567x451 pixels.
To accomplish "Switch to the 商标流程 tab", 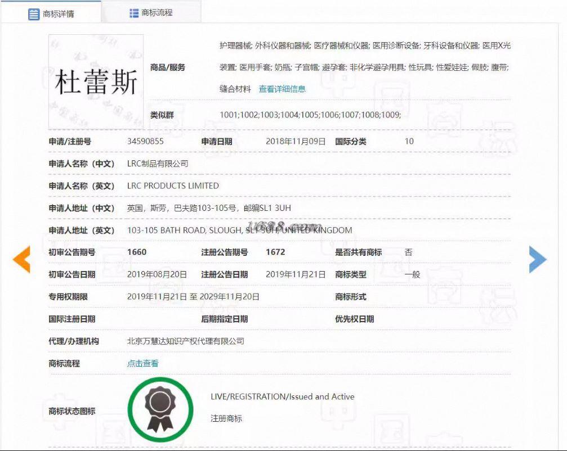I will 151,13.
